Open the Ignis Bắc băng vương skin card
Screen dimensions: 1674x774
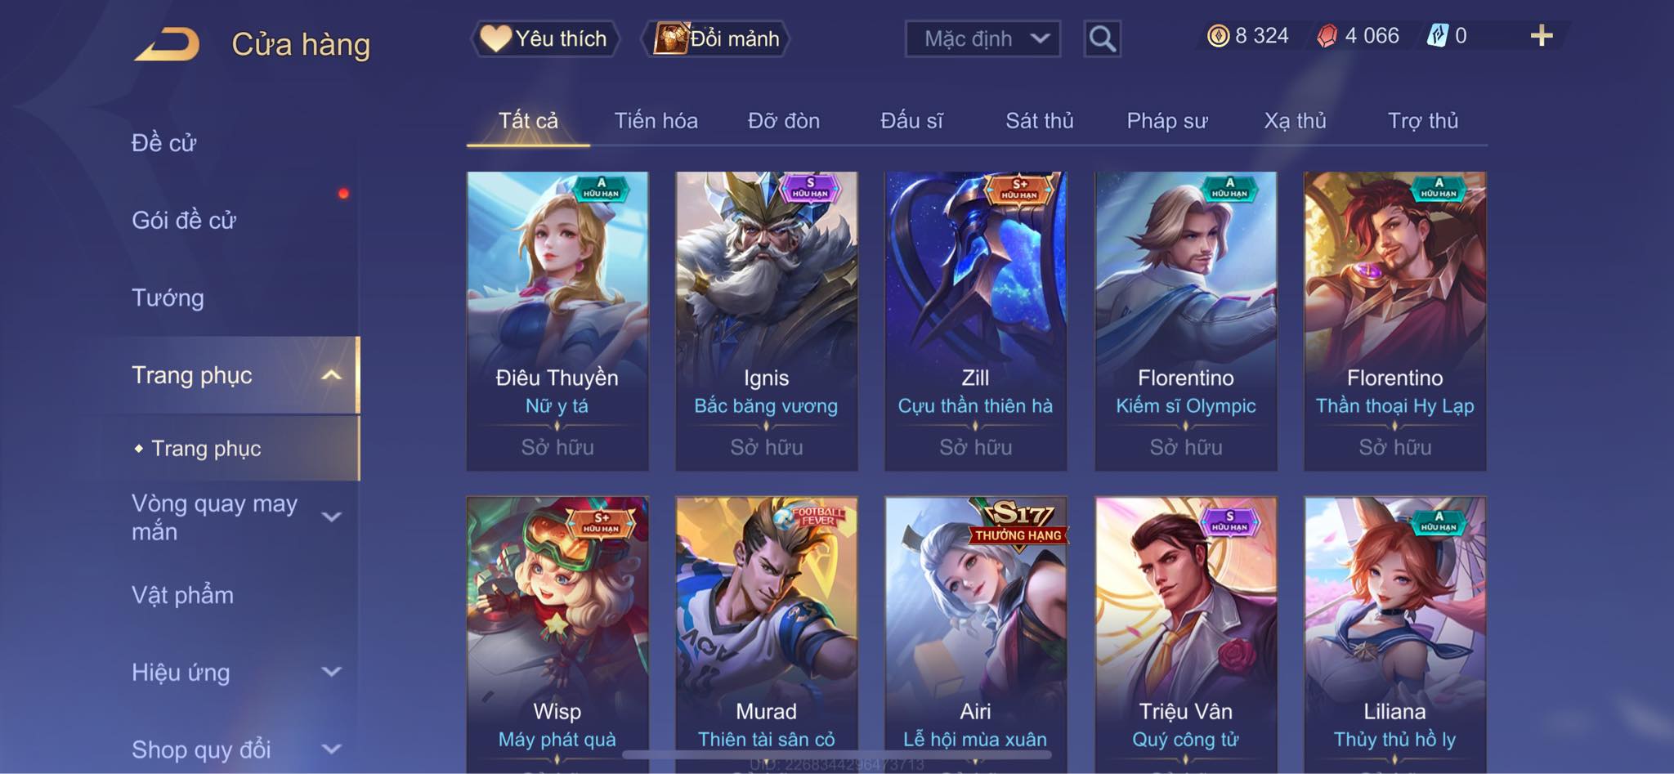[x=766, y=320]
